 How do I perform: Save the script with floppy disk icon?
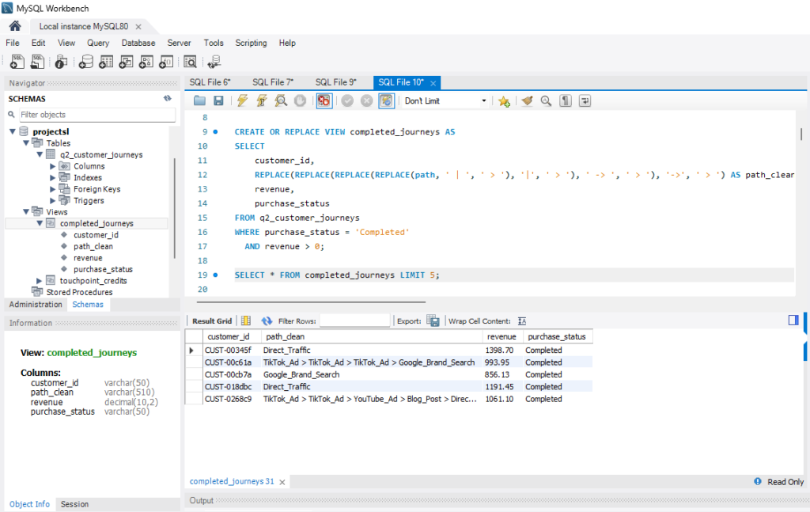click(x=218, y=101)
